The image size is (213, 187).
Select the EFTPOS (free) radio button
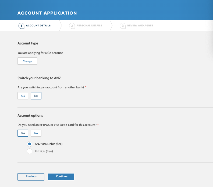(30, 151)
